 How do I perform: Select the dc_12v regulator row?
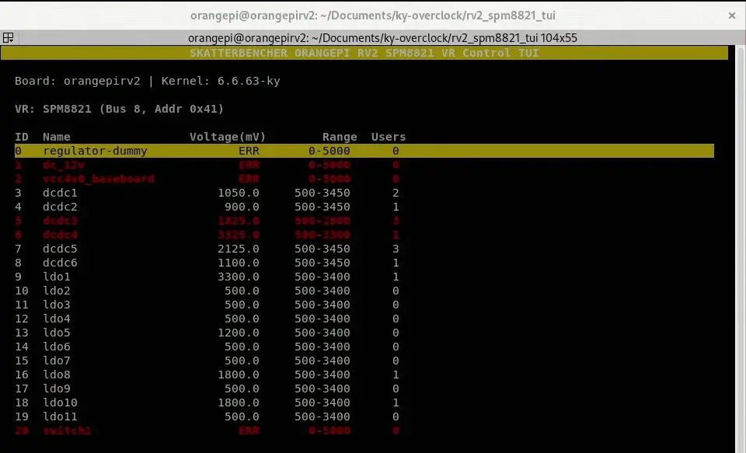click(x=64, y=165)
